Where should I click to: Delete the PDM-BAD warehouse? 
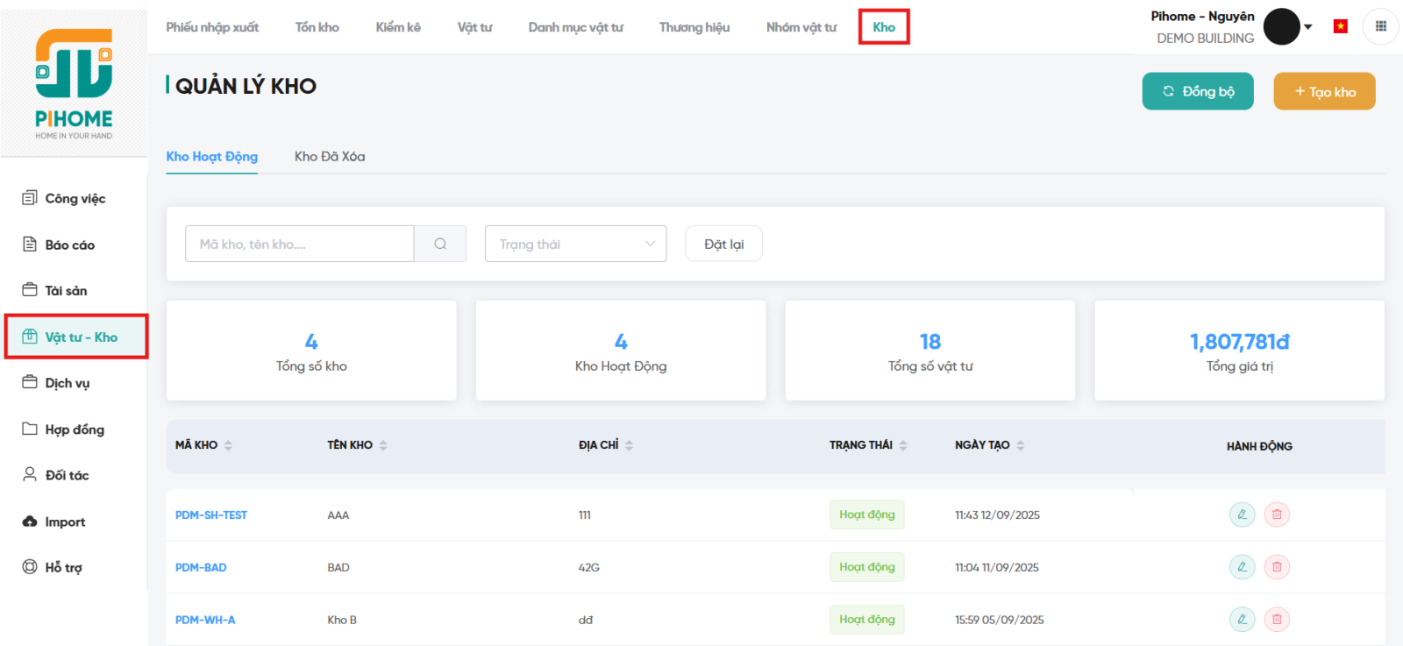1277,567
